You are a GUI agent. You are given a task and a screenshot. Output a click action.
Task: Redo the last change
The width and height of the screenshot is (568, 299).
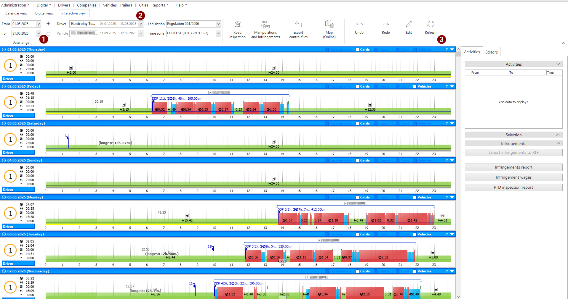click(x=386, y=28)
